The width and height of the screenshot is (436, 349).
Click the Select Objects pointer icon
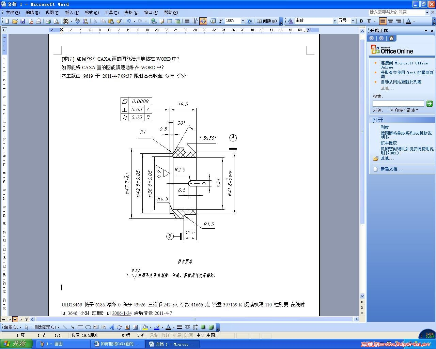coord(27,327)
